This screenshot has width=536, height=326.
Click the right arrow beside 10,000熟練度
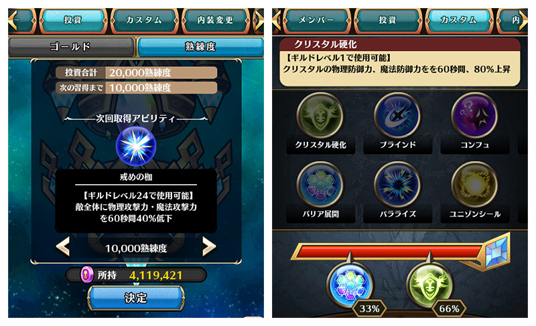pos(209,246)
